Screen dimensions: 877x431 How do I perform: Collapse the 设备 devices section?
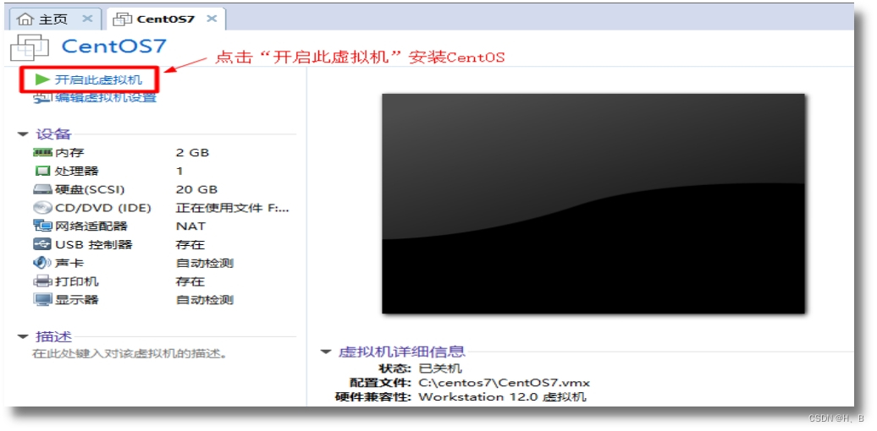[x=23, y=134]
